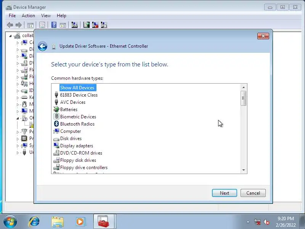Open Internet Explorer from the taskbar
This screenshot has width=305, height=229.
point(34,222)
